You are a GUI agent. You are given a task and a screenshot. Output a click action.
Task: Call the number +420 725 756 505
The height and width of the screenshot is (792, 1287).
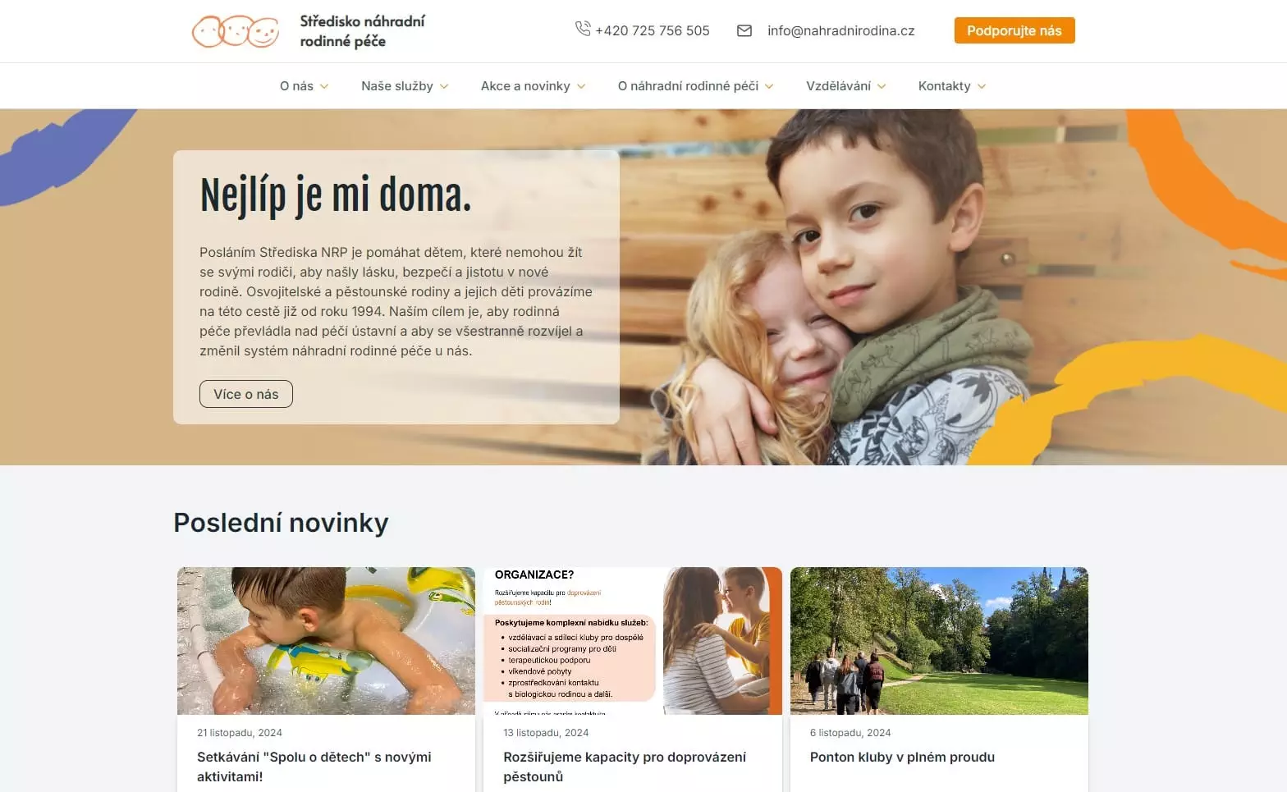click(x=653, y=30)
